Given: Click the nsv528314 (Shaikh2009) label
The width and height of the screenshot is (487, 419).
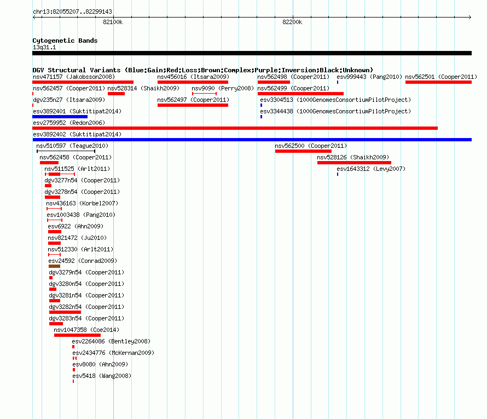Looking at the screenshot, I should pos(143,88).
